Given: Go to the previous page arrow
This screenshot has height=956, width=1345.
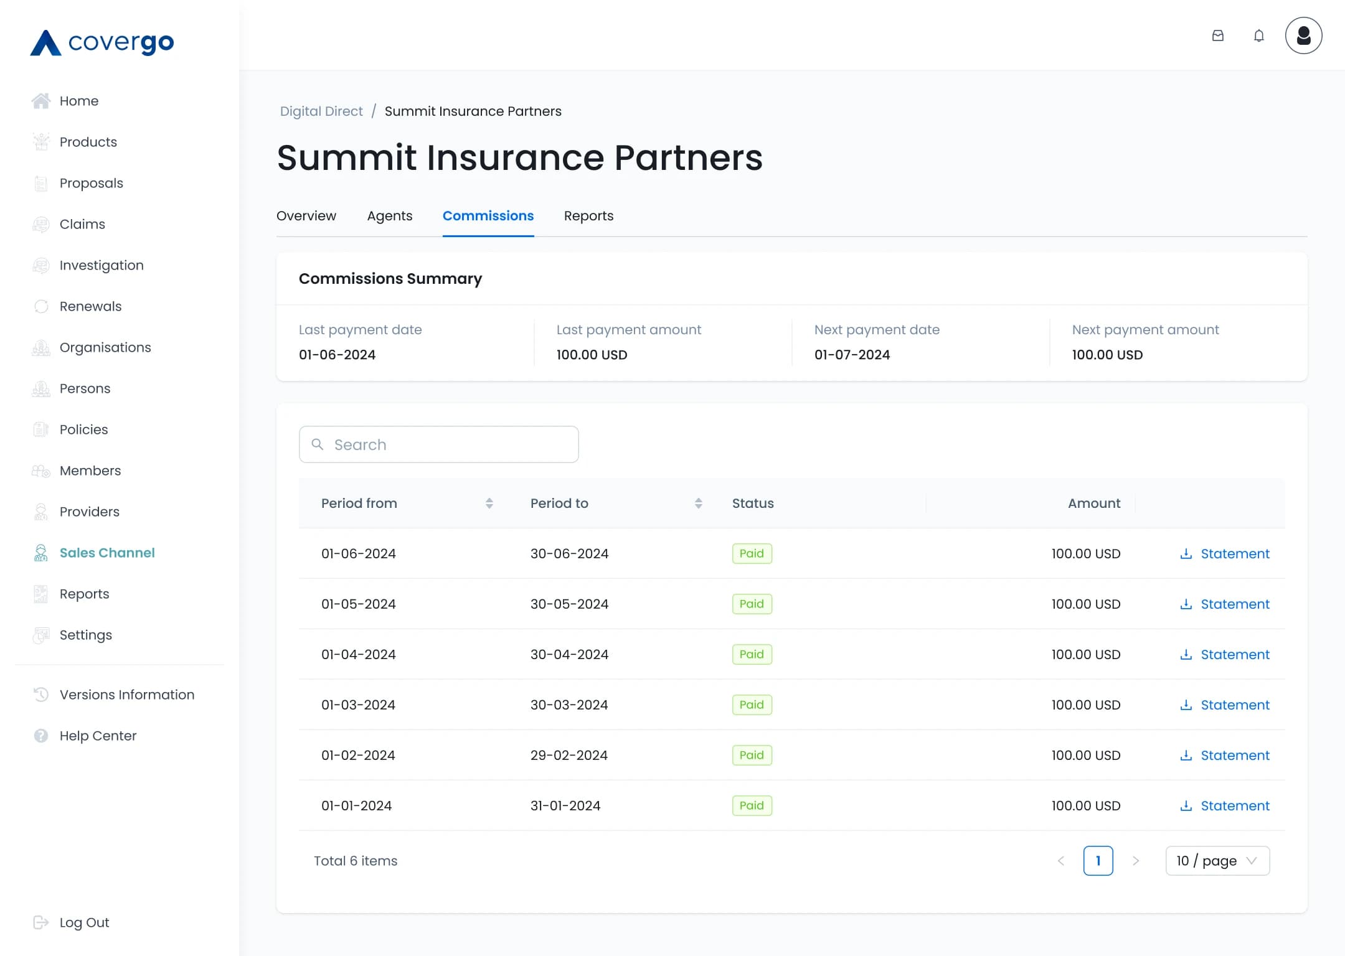Looking at the screenshot, I should [1061, 861].
